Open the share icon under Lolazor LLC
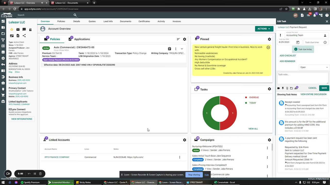The width and height of the screenshot is (330, 185). tap(24, 36)
